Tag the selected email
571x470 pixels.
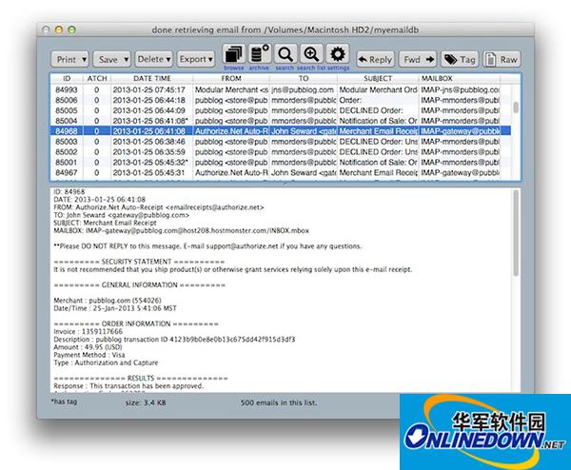pos(460,59)
